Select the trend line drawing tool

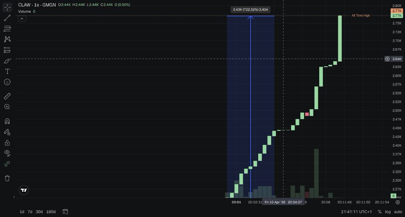(x=7, y=18)
